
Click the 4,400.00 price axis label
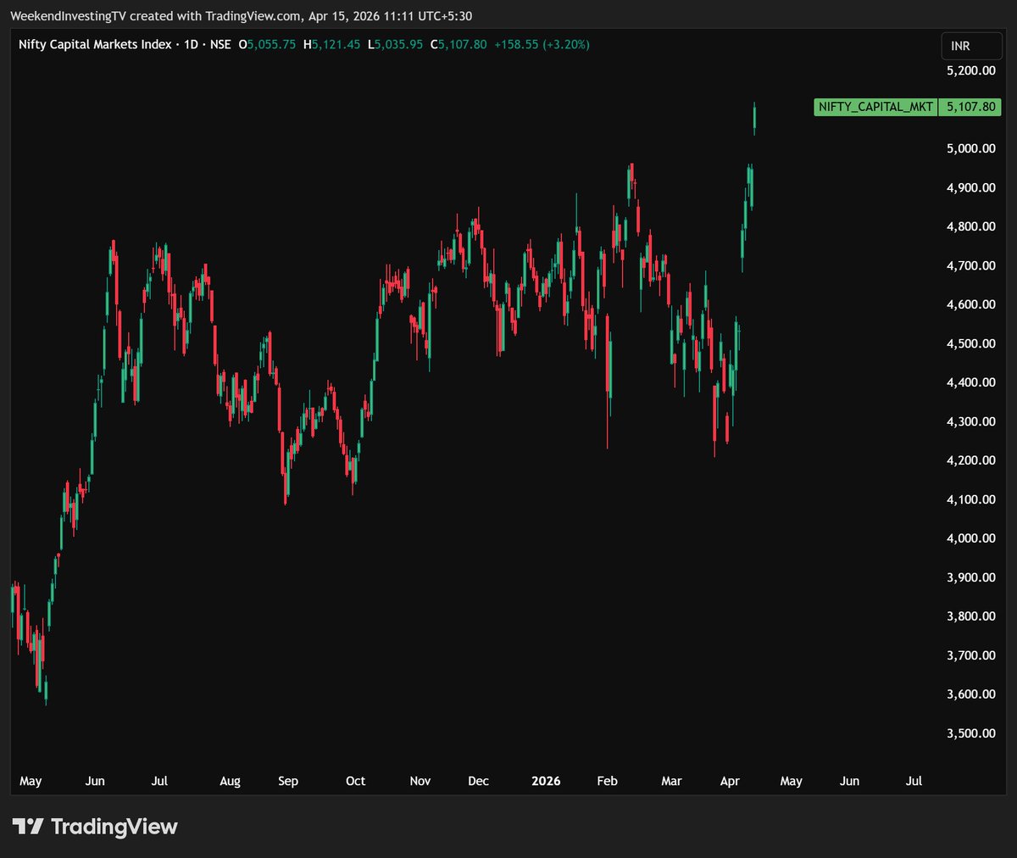point(971,382)
